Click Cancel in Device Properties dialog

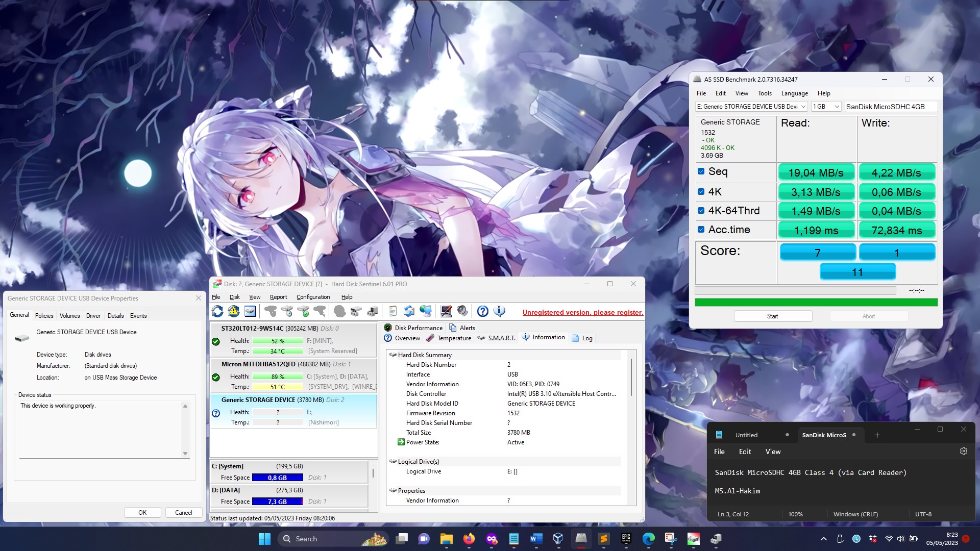pos(184,513)
